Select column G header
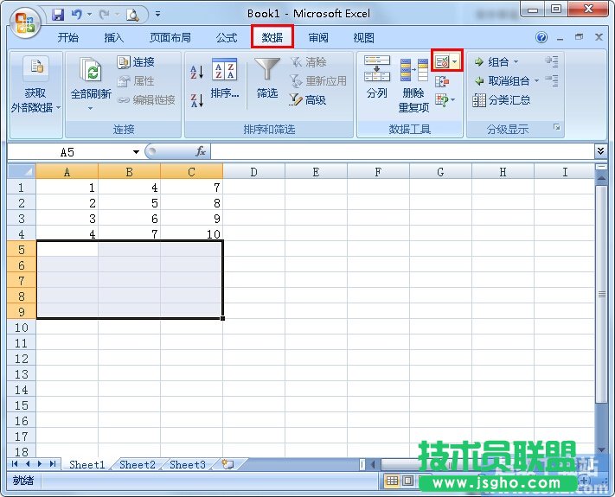This screenshot has height=497, width=615. pos(440,172)
